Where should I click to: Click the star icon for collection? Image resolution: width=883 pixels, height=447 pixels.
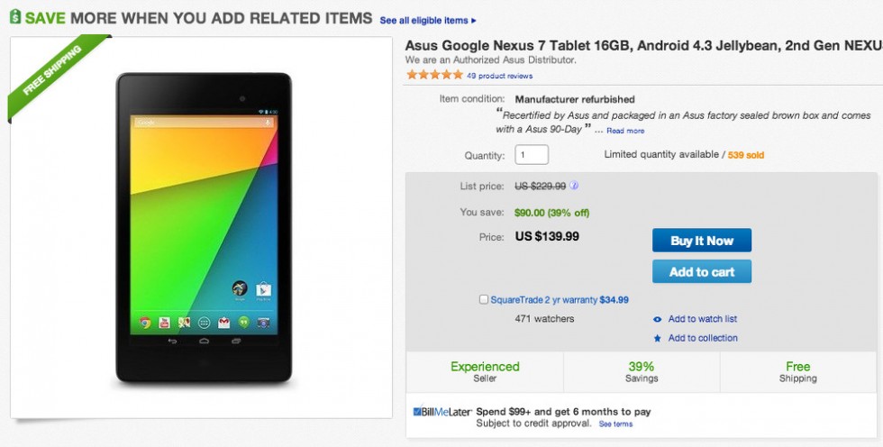(658, 339)
